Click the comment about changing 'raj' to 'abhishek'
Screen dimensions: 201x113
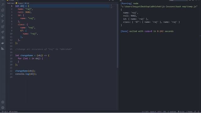(x=44, y=49)
